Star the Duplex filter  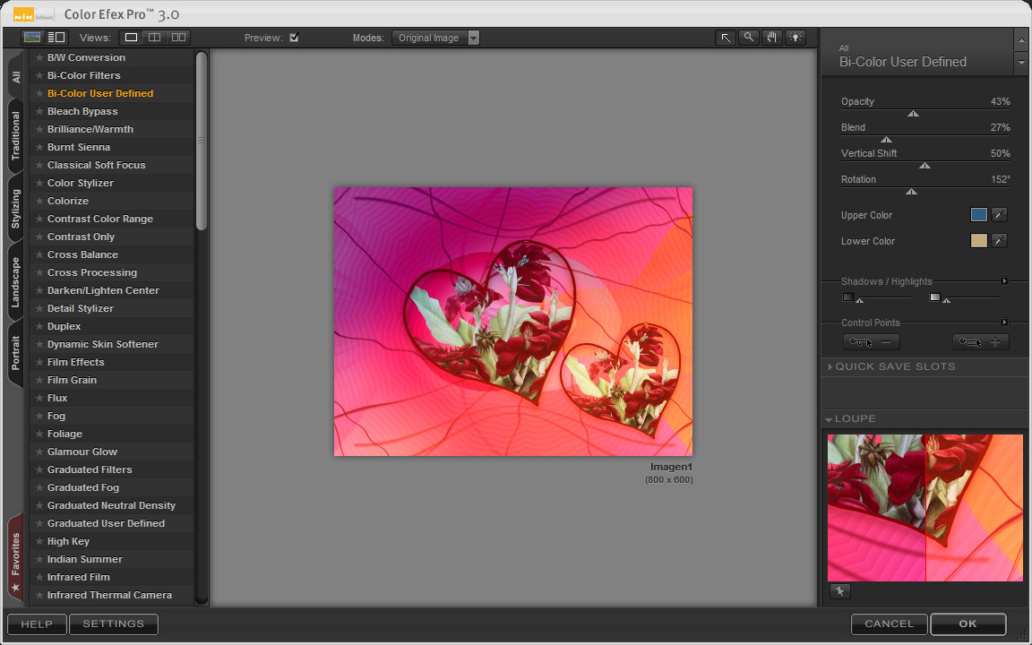39,326
